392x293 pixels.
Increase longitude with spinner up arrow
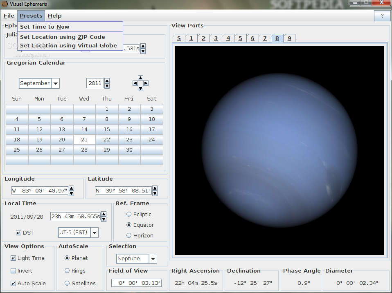click(72, 188)
